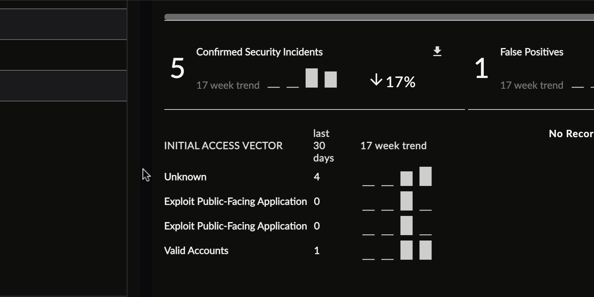Click the table's 17 week trend column header

pyautogui.click(x=393, y=146)
